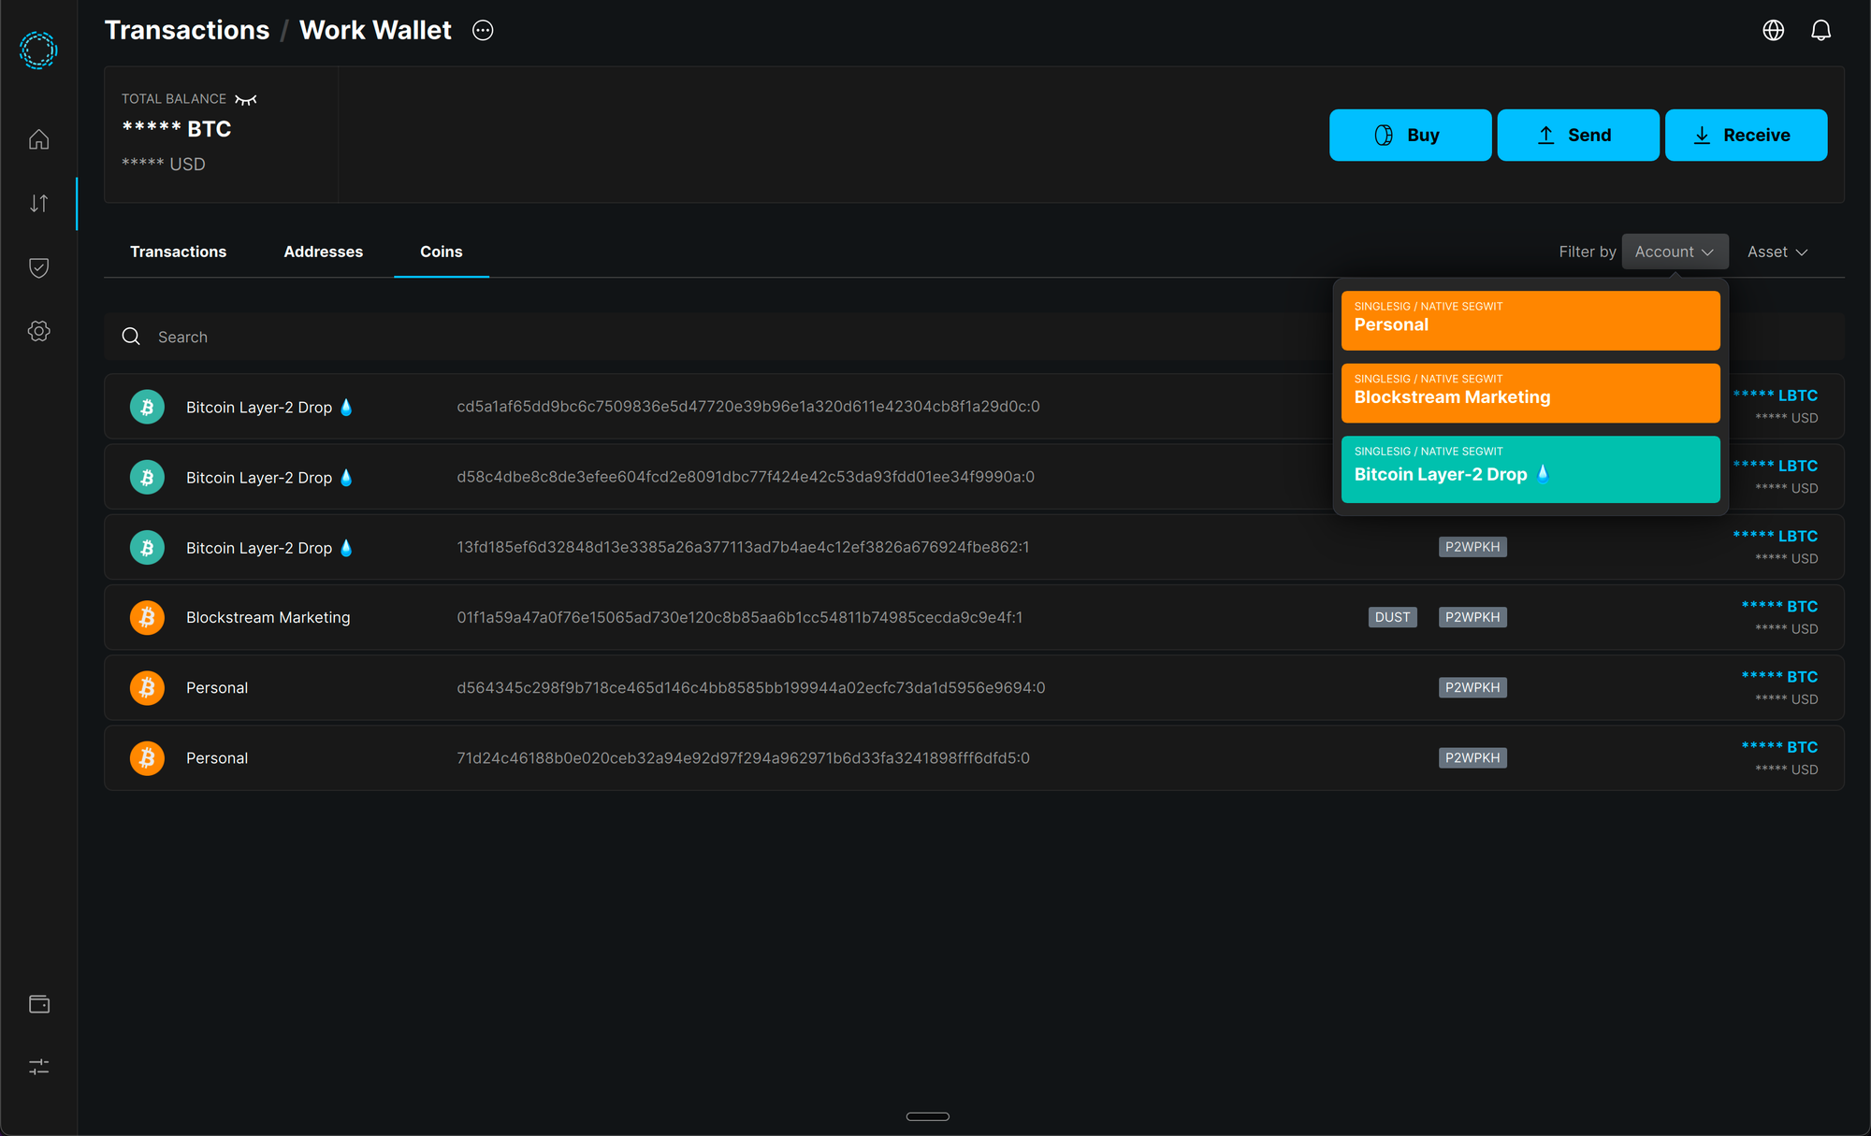Filter by the Blockstream Marketing account
1871x1136 pixels.
pos(1530,393)
